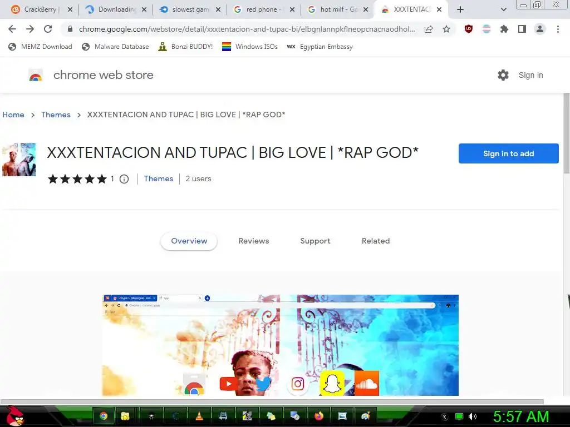570x427 pixels.
Task: Click the lock icon for site information
Action: tap(70, 29)
